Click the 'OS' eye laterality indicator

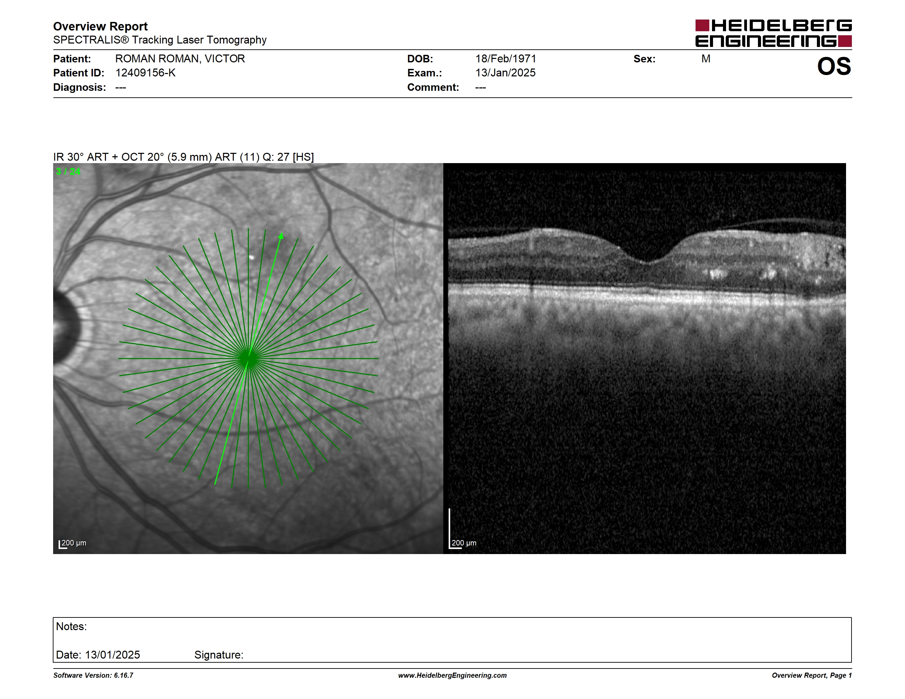point(834,66)
